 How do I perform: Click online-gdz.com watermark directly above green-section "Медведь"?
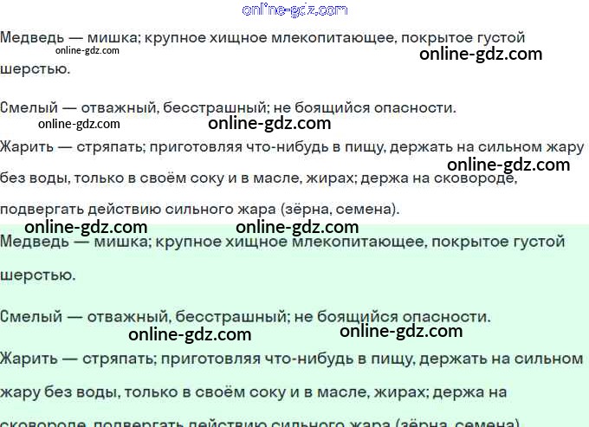86,227
